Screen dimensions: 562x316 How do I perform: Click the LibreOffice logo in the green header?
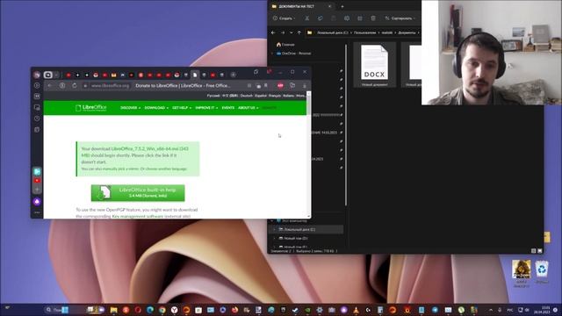pos(91,108)
